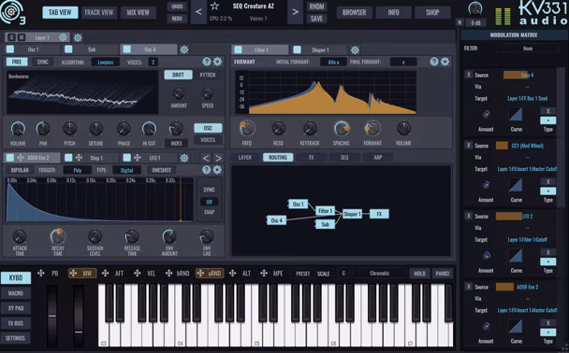Open envelope panel settings gear
The width and height of the screenshot is (569, 353).
pos(217,170)
